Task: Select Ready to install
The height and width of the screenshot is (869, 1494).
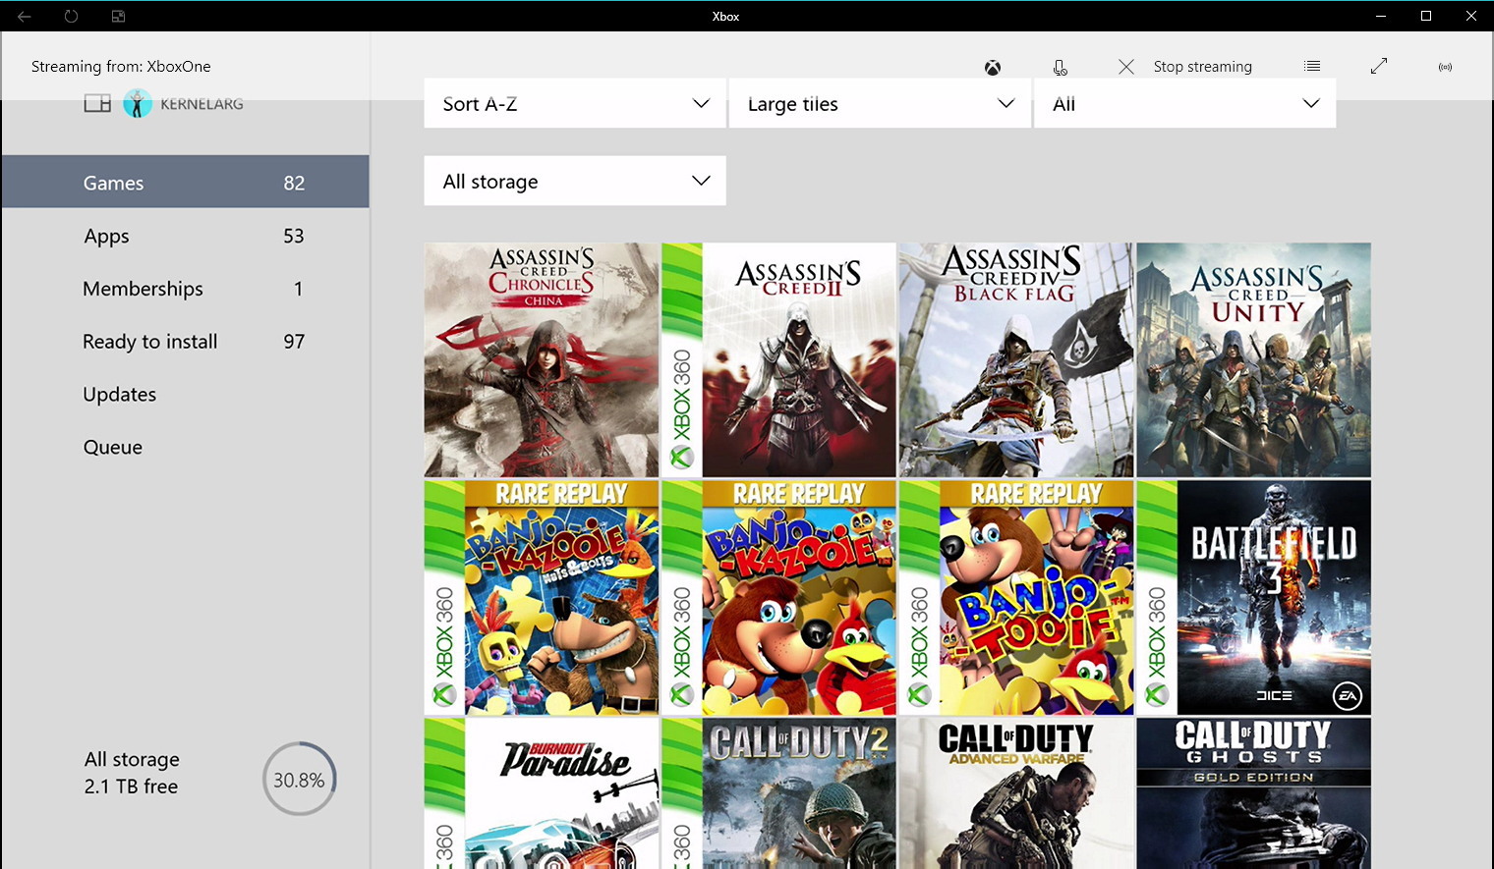Action: [186, 342]
